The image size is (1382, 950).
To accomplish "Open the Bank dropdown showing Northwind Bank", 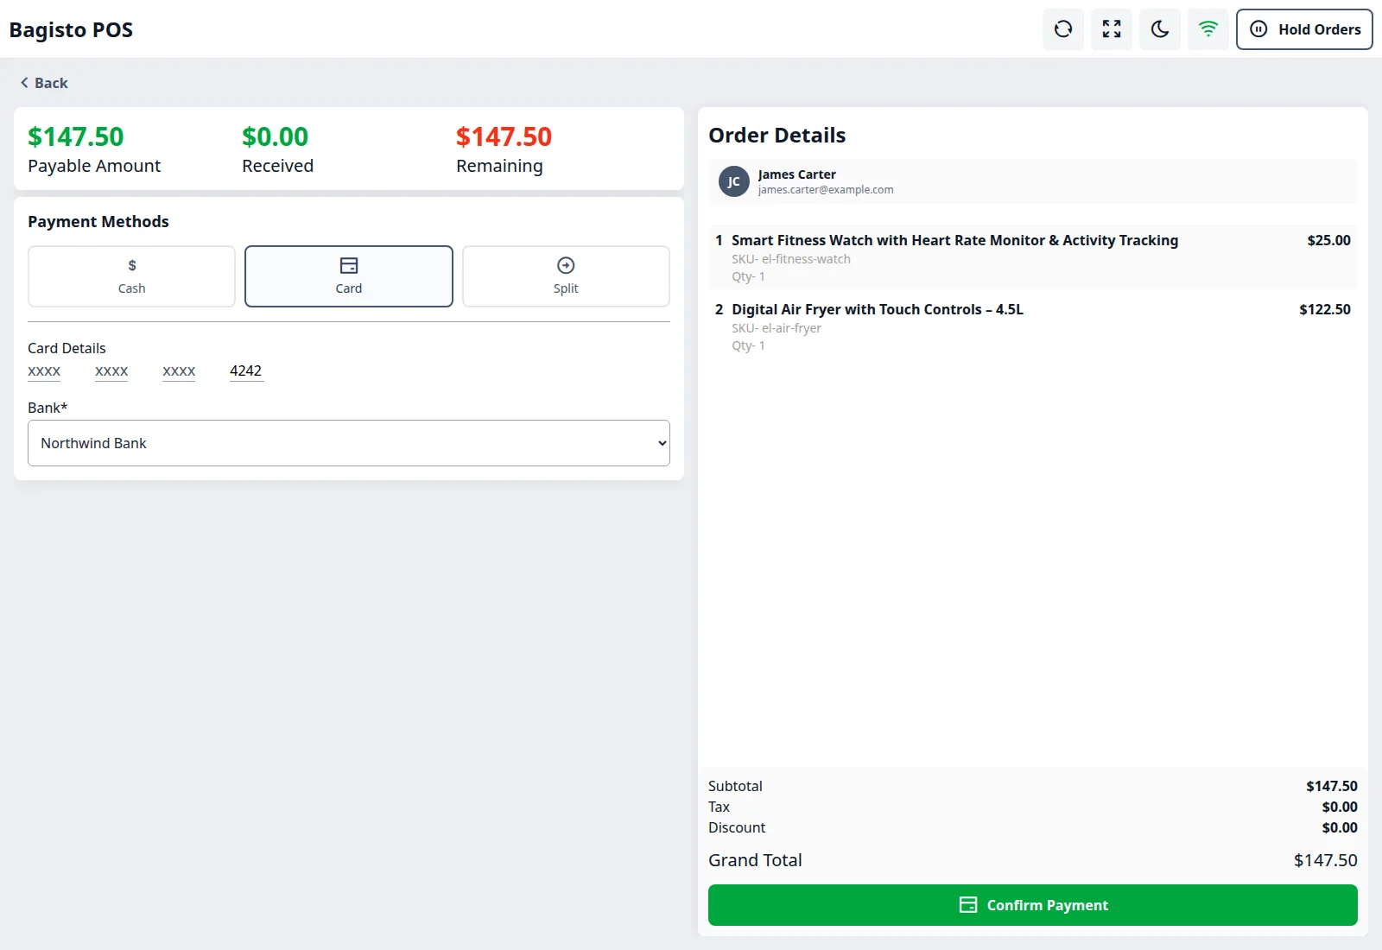I will click(349, 443).
